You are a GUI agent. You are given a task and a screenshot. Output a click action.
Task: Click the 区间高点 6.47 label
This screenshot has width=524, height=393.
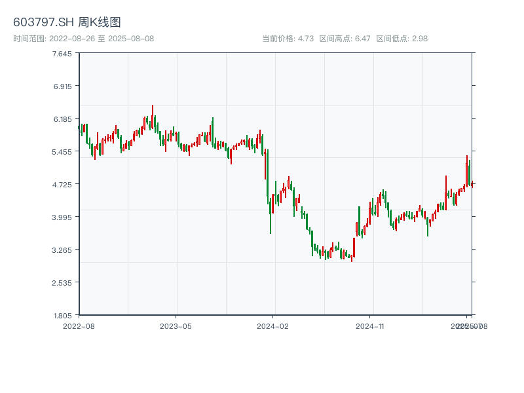pyautogui.click(x=345, y=39)
